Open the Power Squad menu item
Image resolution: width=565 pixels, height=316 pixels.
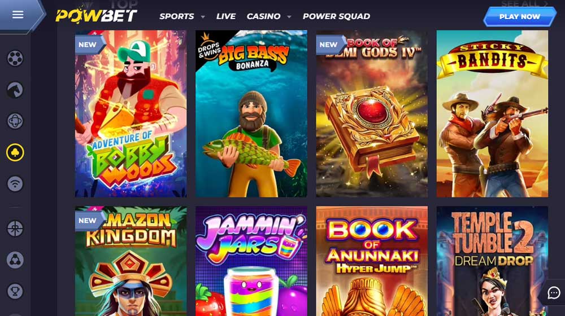[336, 16]
